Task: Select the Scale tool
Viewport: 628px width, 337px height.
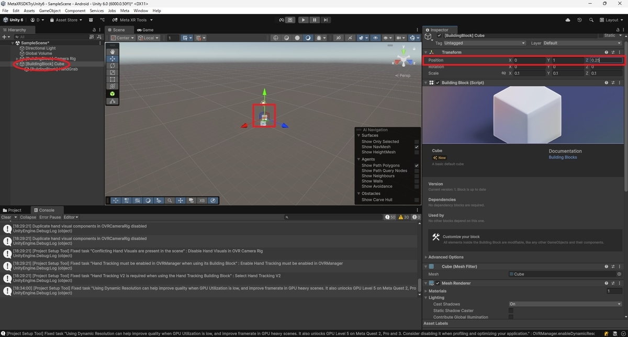Action: pyautogui.click(x=113, y=73)
